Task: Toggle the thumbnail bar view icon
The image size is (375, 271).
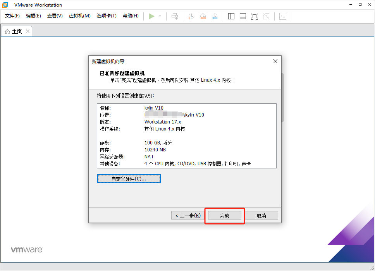Action: pyautogui.click(x=243, y=16)
